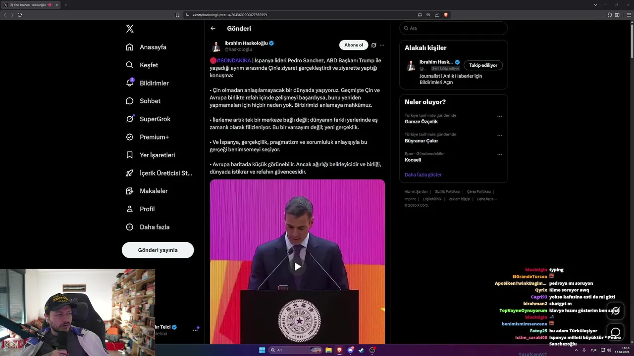Open Yer İşaretleri bookmark icon
This screenshot has height=356, width=634.
tap(130, 155)
